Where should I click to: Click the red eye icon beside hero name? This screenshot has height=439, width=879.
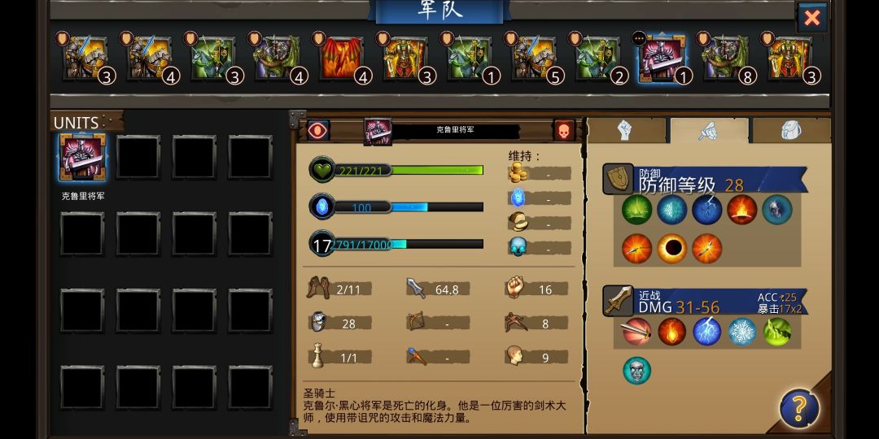pyautogui.click(x=318, y=130)
